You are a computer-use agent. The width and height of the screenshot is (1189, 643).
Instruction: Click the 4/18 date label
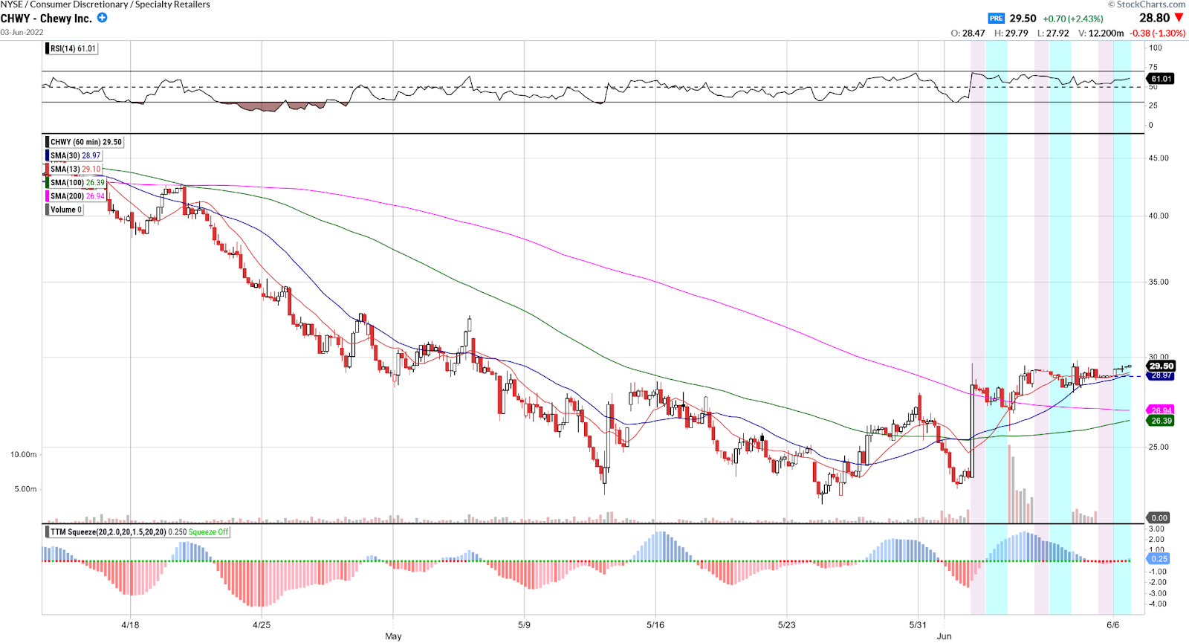click(x=131, y=625)
